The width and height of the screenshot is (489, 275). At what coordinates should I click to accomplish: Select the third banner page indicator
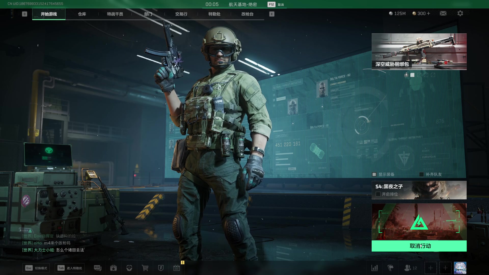tap(419, 75)
